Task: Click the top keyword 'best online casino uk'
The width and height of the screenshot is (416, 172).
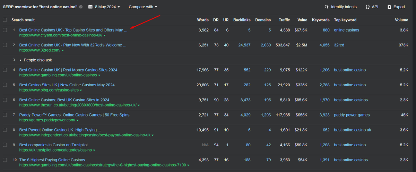Action: click(353, 130)
